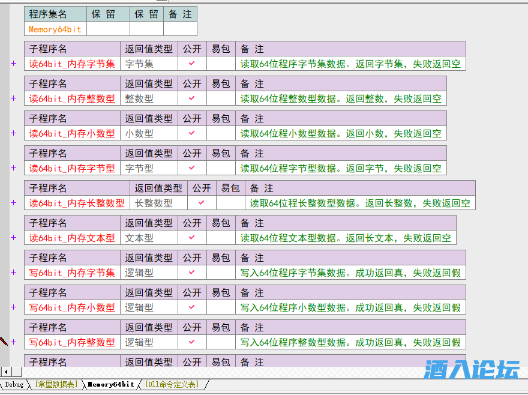Click the 酒入论坛 watermark logo
Screen dimensions: 528x395
(471, 369)
